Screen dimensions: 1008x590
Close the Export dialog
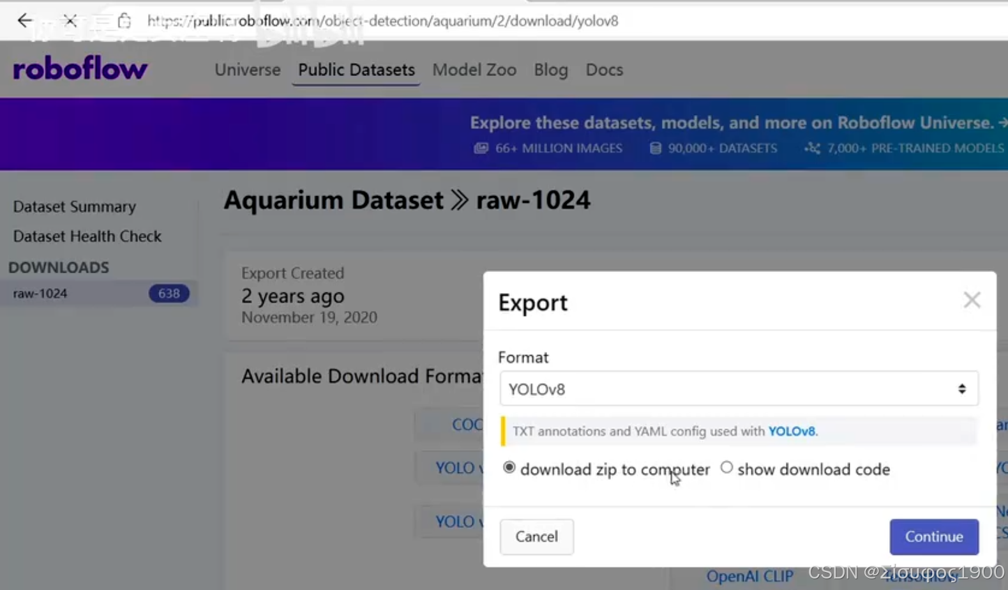(972, 300)
